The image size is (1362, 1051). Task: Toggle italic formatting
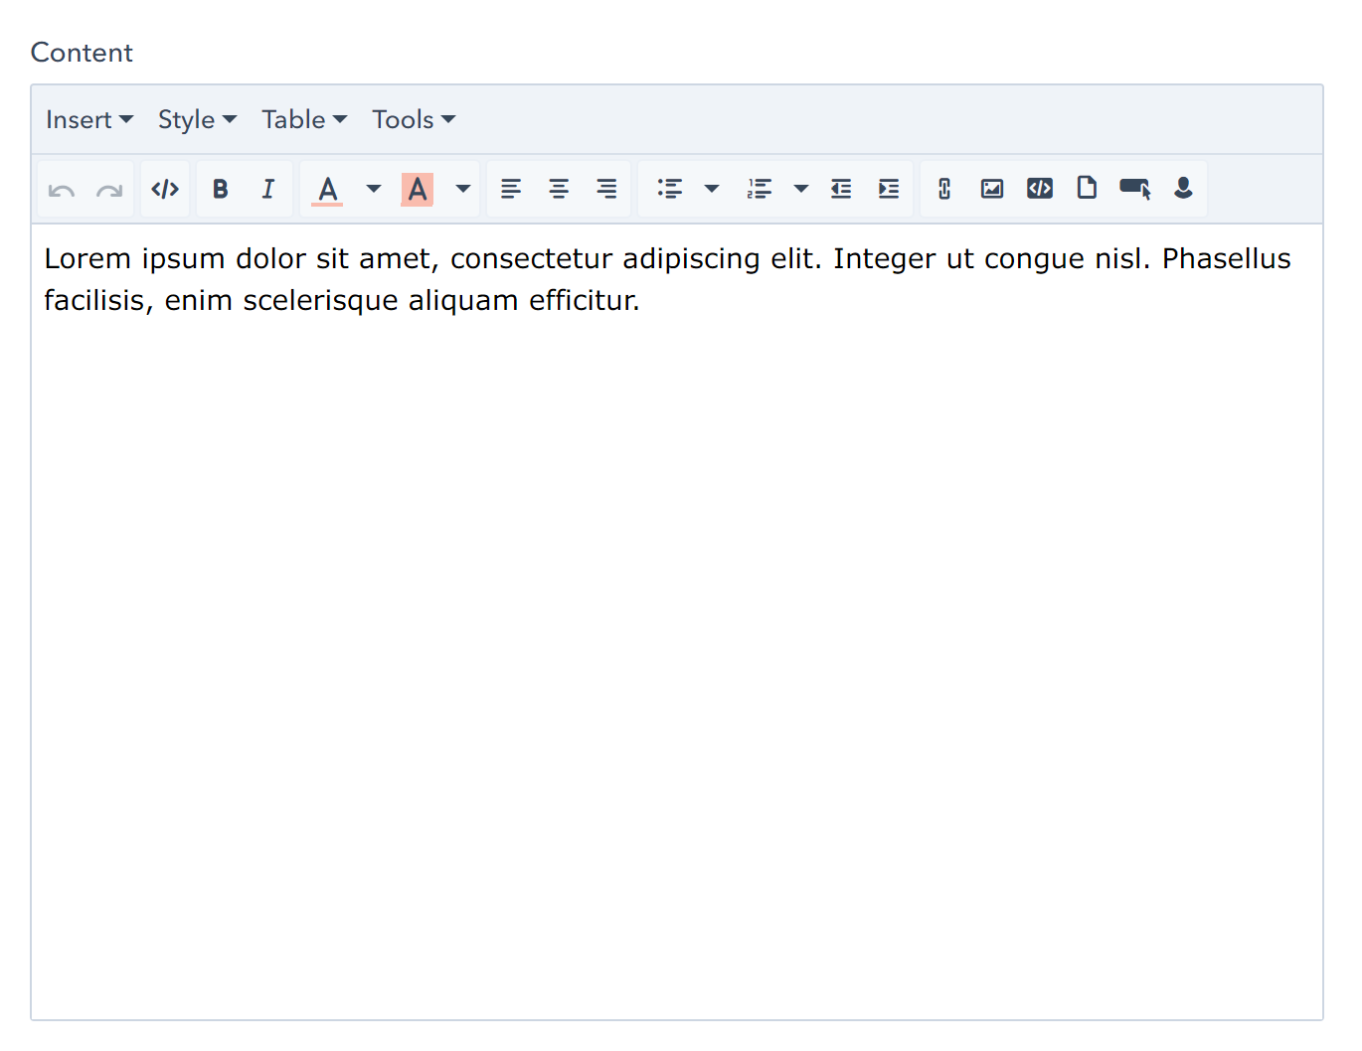pyautogui.click(x=267, y=189)
